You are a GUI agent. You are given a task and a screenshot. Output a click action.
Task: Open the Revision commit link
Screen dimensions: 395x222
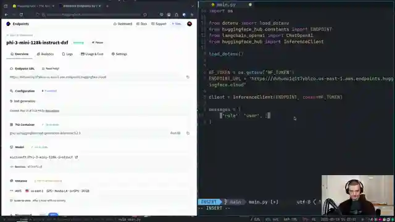[35, 166]
